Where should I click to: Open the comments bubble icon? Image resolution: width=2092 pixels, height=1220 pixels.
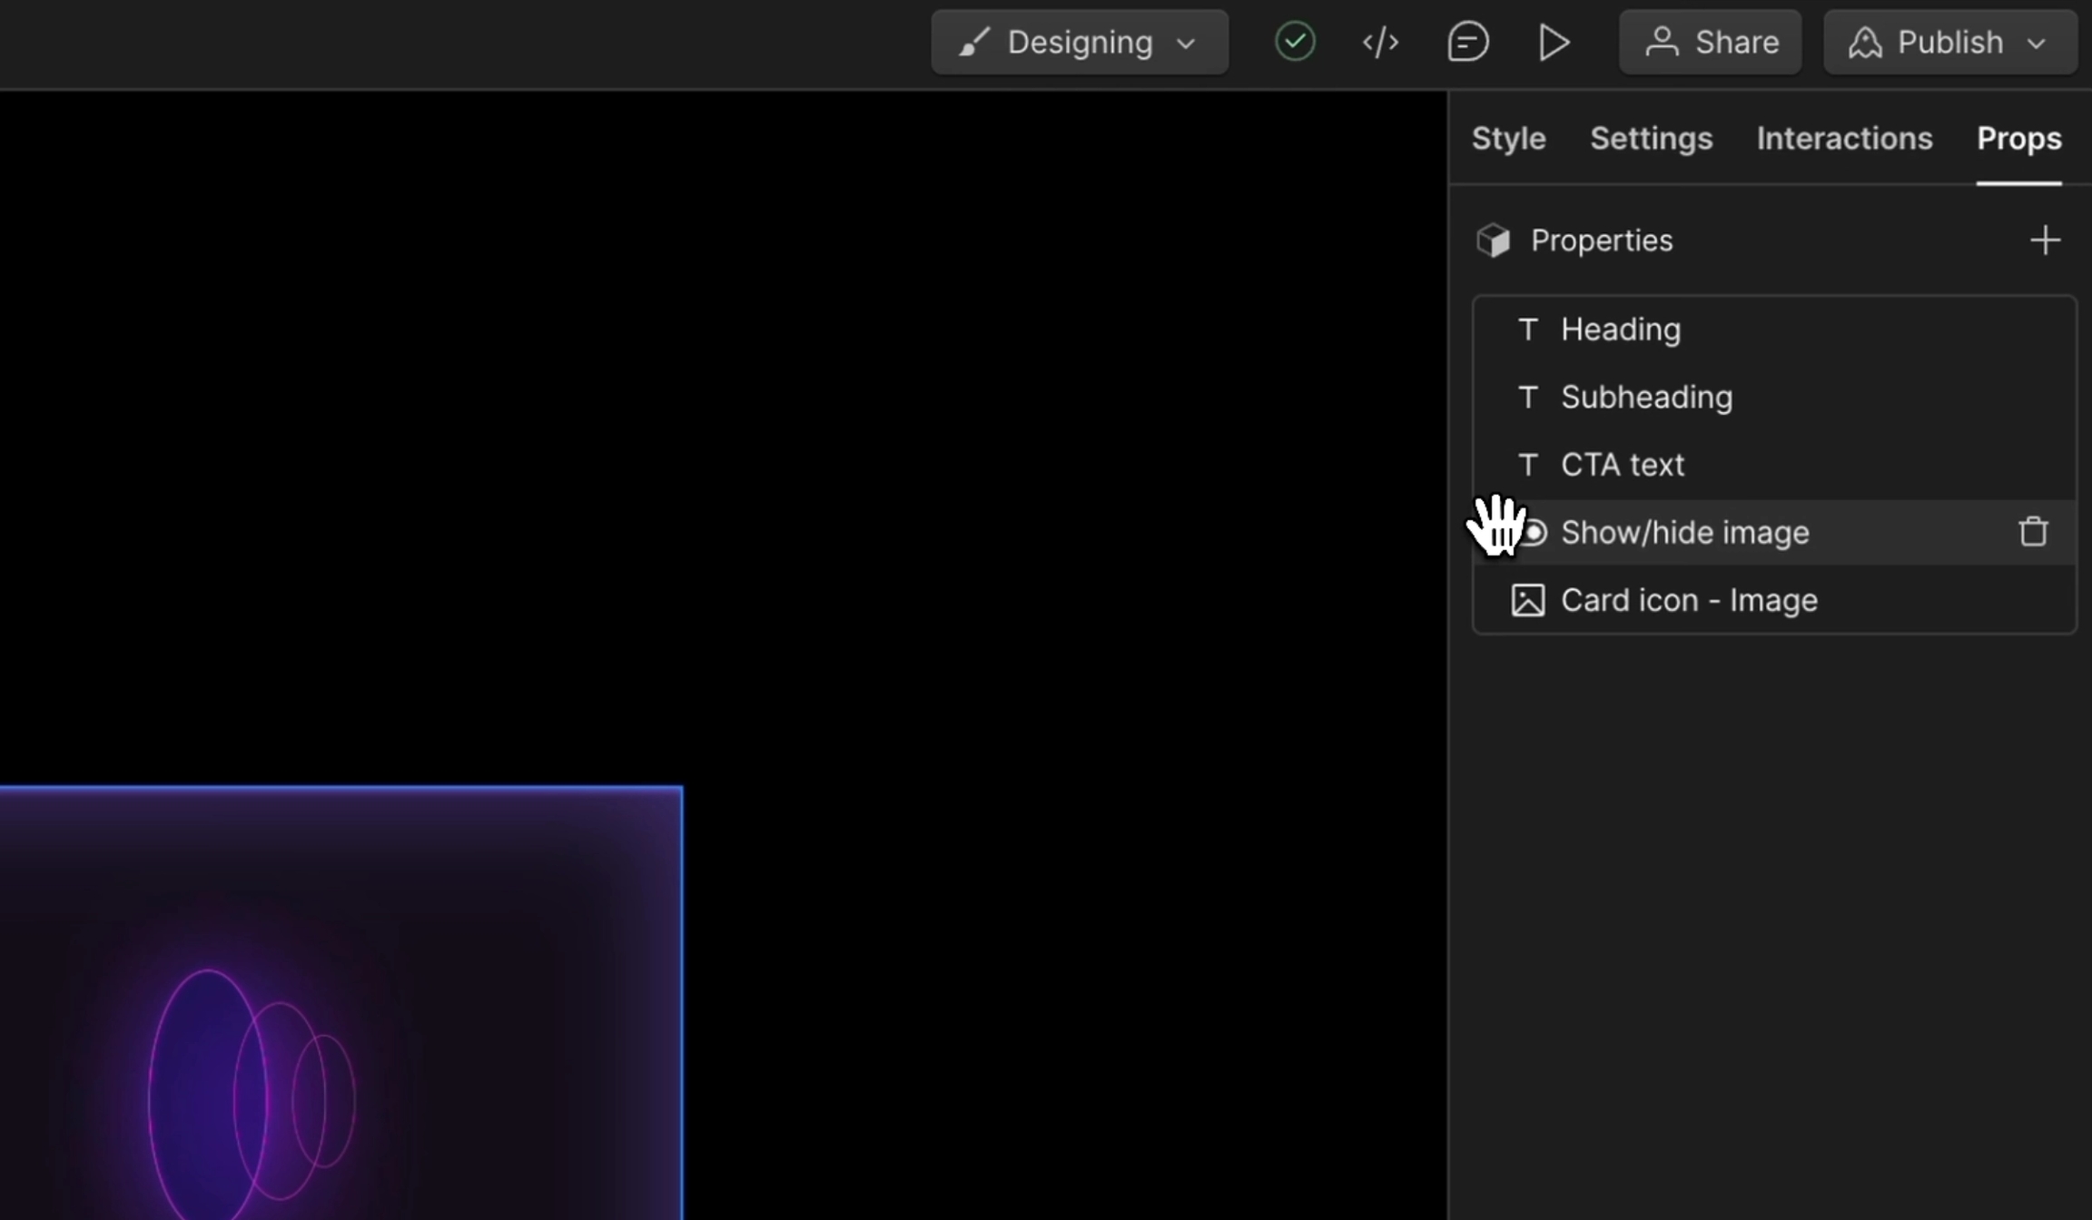(1467, 42)
